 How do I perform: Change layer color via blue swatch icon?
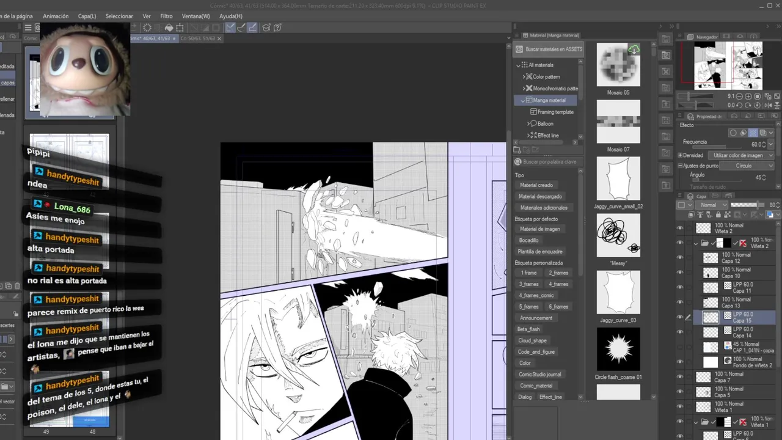(770, 215)
